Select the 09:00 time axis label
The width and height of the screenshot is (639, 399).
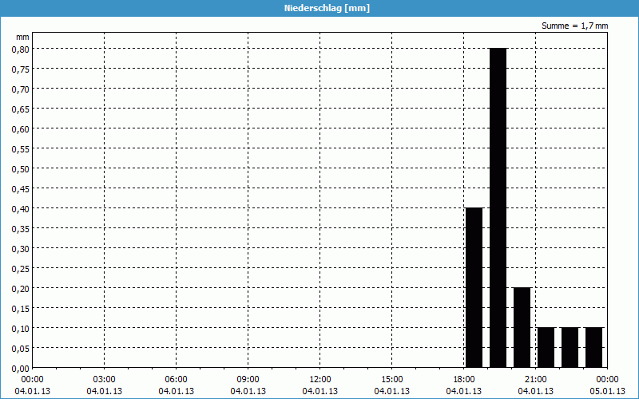click(248, 380)
